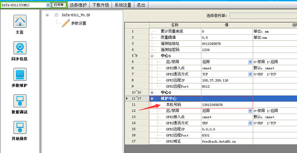Image resolution: width=297 pixels, height=153 pixels.
Task: Click the row 13 GPRS接入点 value cmnet
Action: pyautogui.click(x=227, y=117)
